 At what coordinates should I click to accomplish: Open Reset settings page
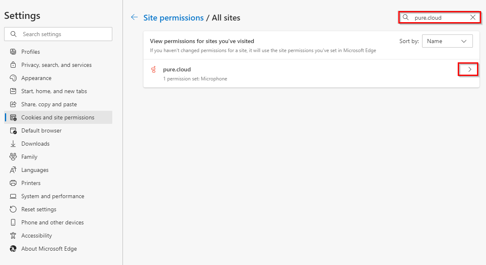click(x=39, y=209)
